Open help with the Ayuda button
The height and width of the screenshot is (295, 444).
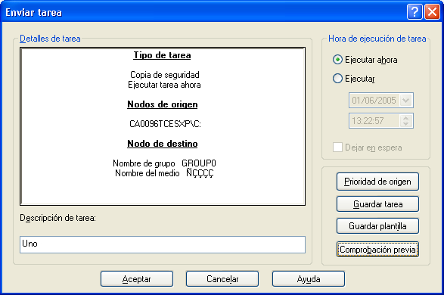tap(309, 279)
